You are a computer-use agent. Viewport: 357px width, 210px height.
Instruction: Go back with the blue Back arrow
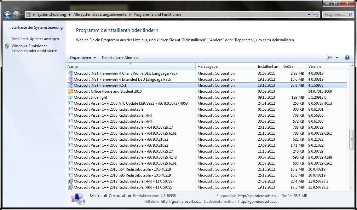(7, 15)
